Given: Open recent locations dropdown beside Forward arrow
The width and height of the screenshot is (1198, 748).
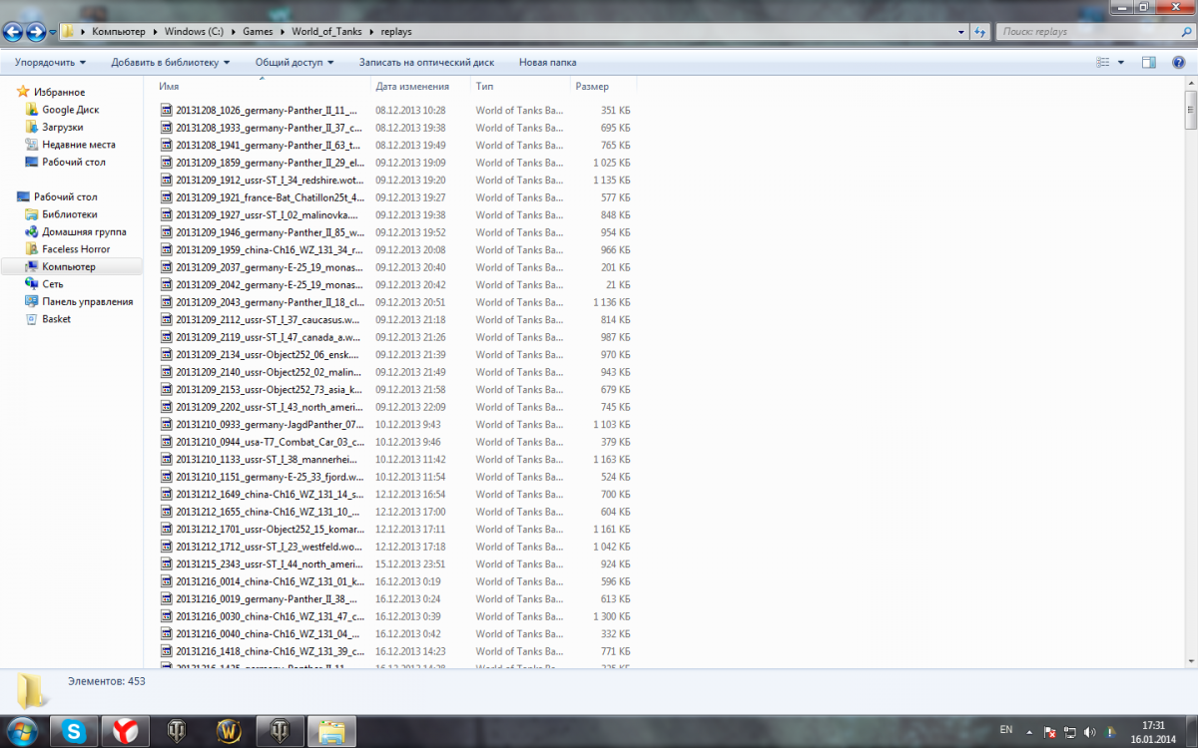Looking at the screenshot, I should [52, 32].
